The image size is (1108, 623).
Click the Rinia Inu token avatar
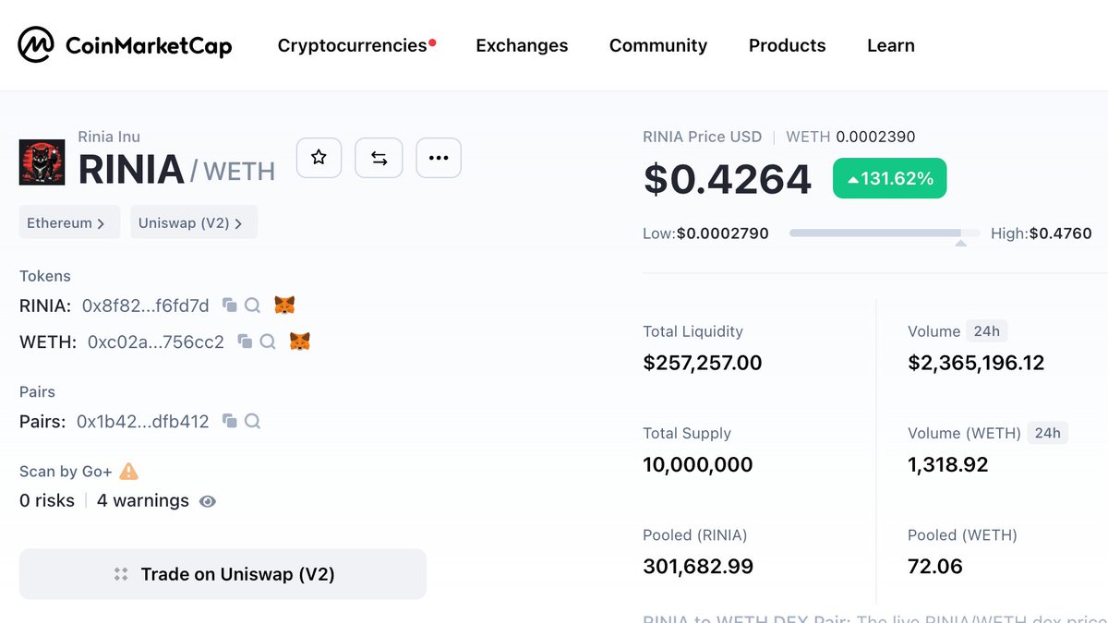[x=42, y=162]
